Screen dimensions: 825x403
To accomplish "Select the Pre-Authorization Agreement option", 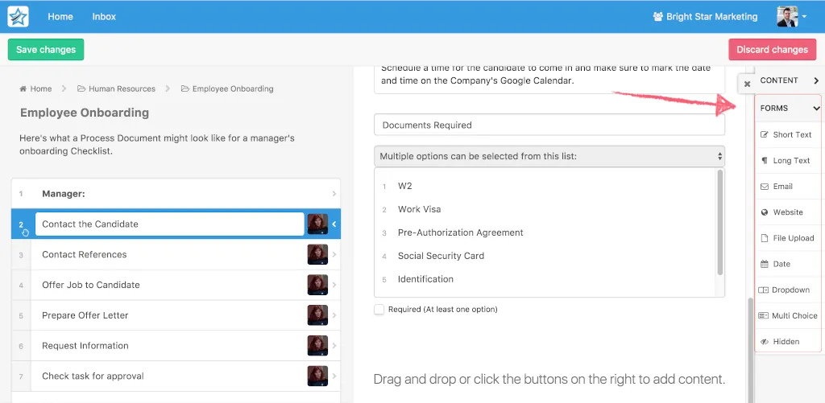I will click(x=460, y=232).
